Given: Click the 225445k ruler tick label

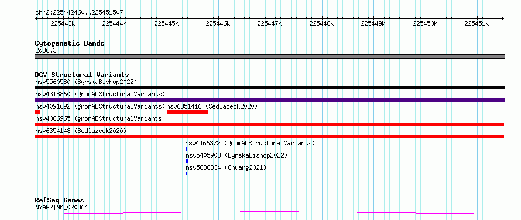Looking at the screenshot, I should tap(166, 23).
